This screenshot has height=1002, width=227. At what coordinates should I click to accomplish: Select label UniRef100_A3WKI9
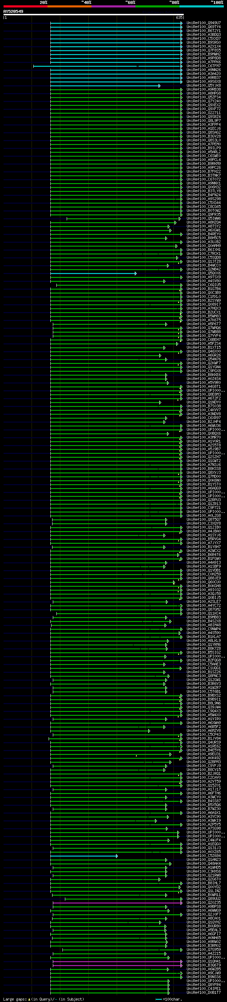pyautogui.click(x=204, y=821)
